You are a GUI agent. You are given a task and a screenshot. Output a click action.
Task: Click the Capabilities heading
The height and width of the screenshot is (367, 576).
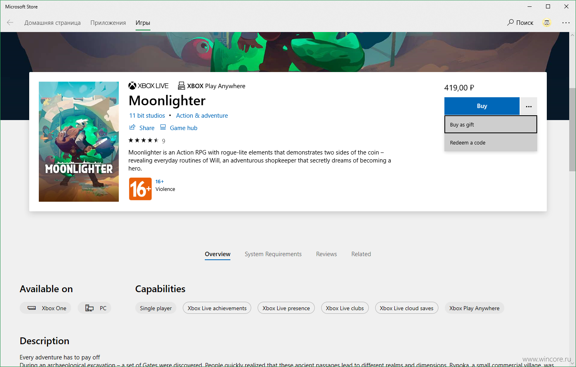160,289
